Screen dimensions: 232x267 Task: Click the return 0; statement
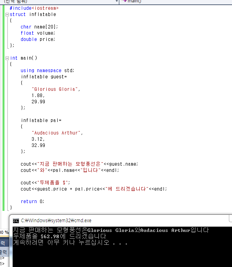click(x=32, y=202)
